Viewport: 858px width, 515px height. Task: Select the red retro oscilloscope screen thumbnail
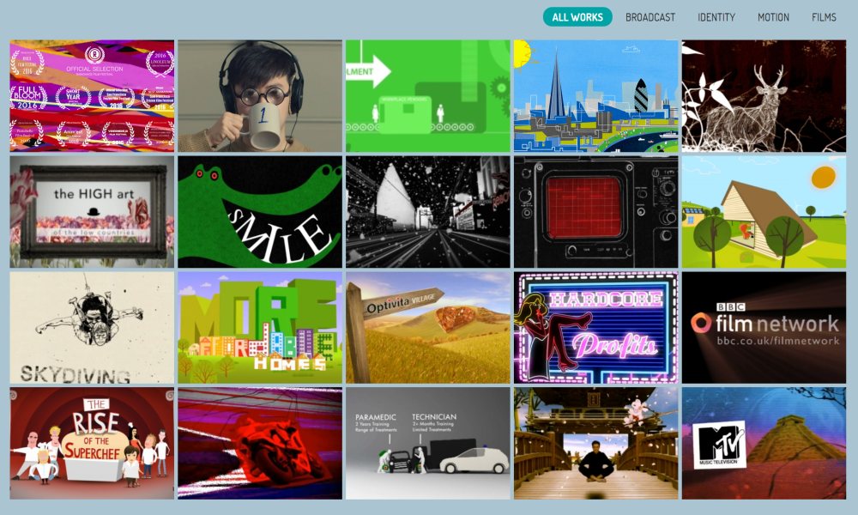595,212
